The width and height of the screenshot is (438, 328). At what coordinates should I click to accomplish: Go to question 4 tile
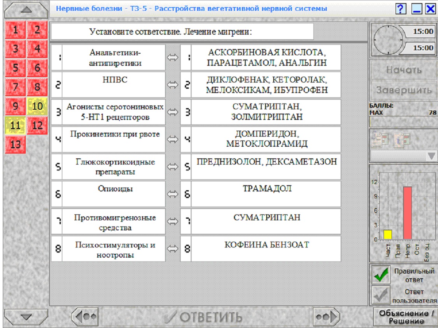(37, 49)
